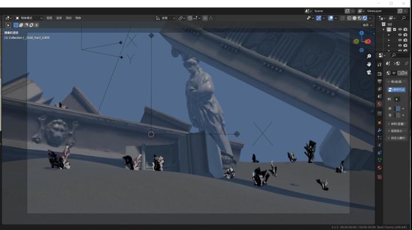
Task: Click the blue Use Nodes button
Action: (396, 90)
